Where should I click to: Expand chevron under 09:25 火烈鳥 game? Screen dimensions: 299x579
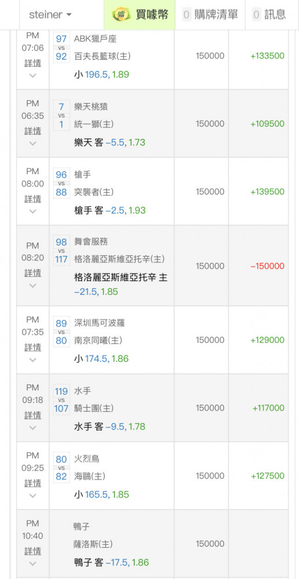tap(33, 496)
